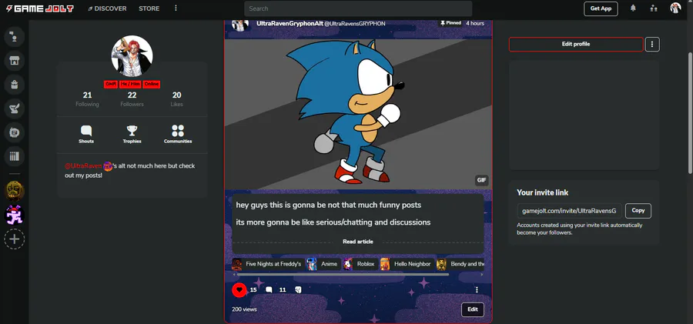The width and height of the screenshot is (693, 324).
Task: Expand the post with Read article
Action: [x=358, y=242]
